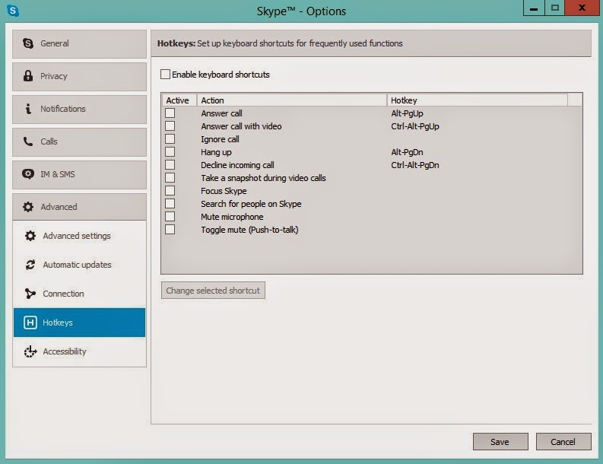Screen dimensions: 603x464
Task: Select the Answer call action row
Action: [221, 113]
